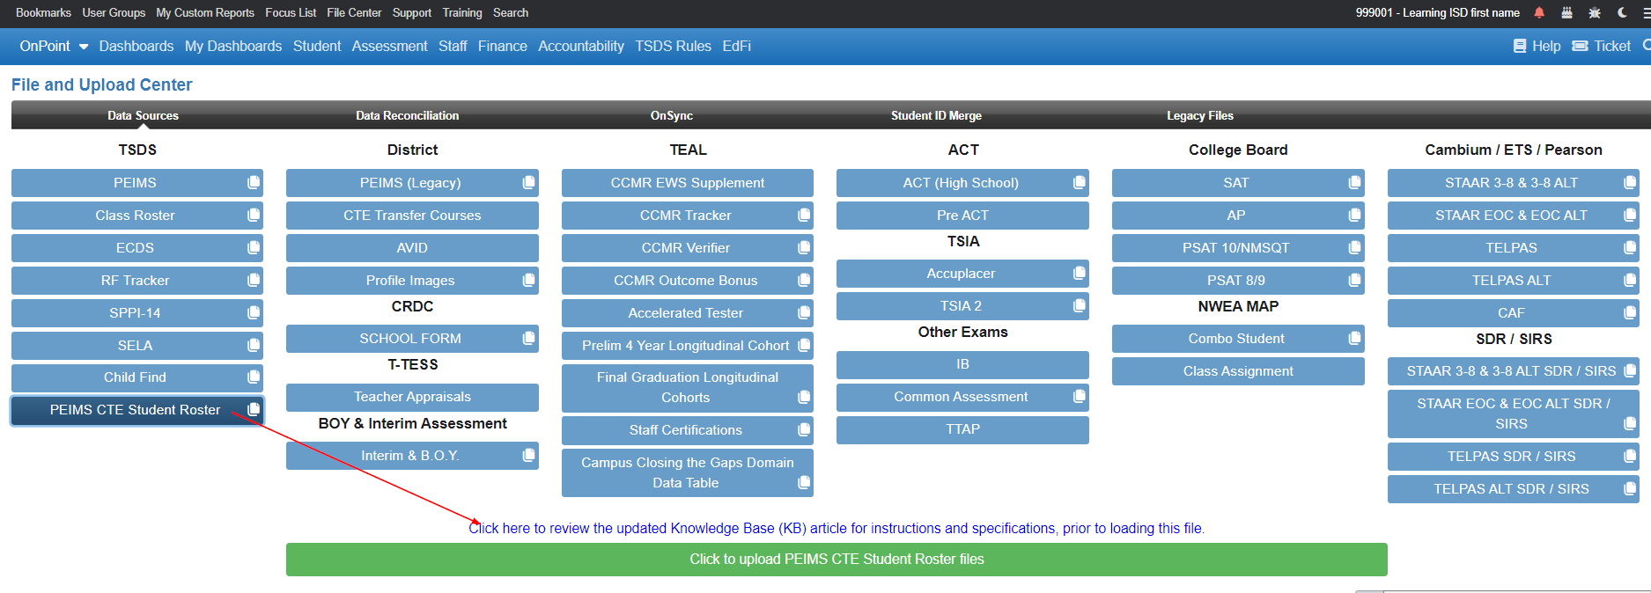Open Teacher Appraisals upload
This screenshot has width=1651, height=593.
[412, 397]
